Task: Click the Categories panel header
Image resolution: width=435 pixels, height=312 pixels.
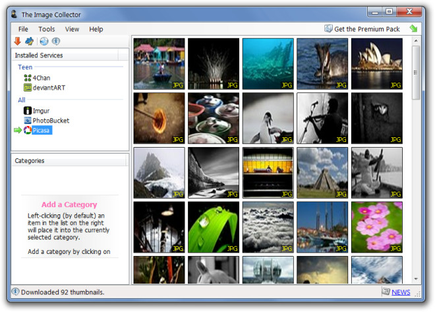Action: click(70, 161)
